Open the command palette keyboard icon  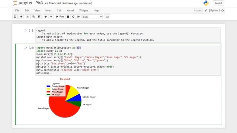pos(107,17)
